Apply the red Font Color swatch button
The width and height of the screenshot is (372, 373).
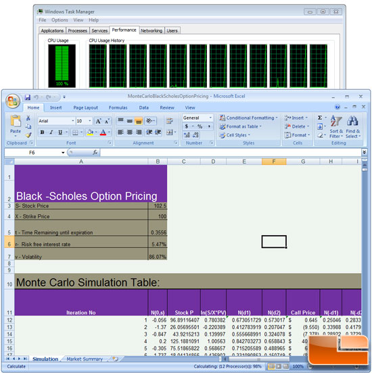coord(103,132)
